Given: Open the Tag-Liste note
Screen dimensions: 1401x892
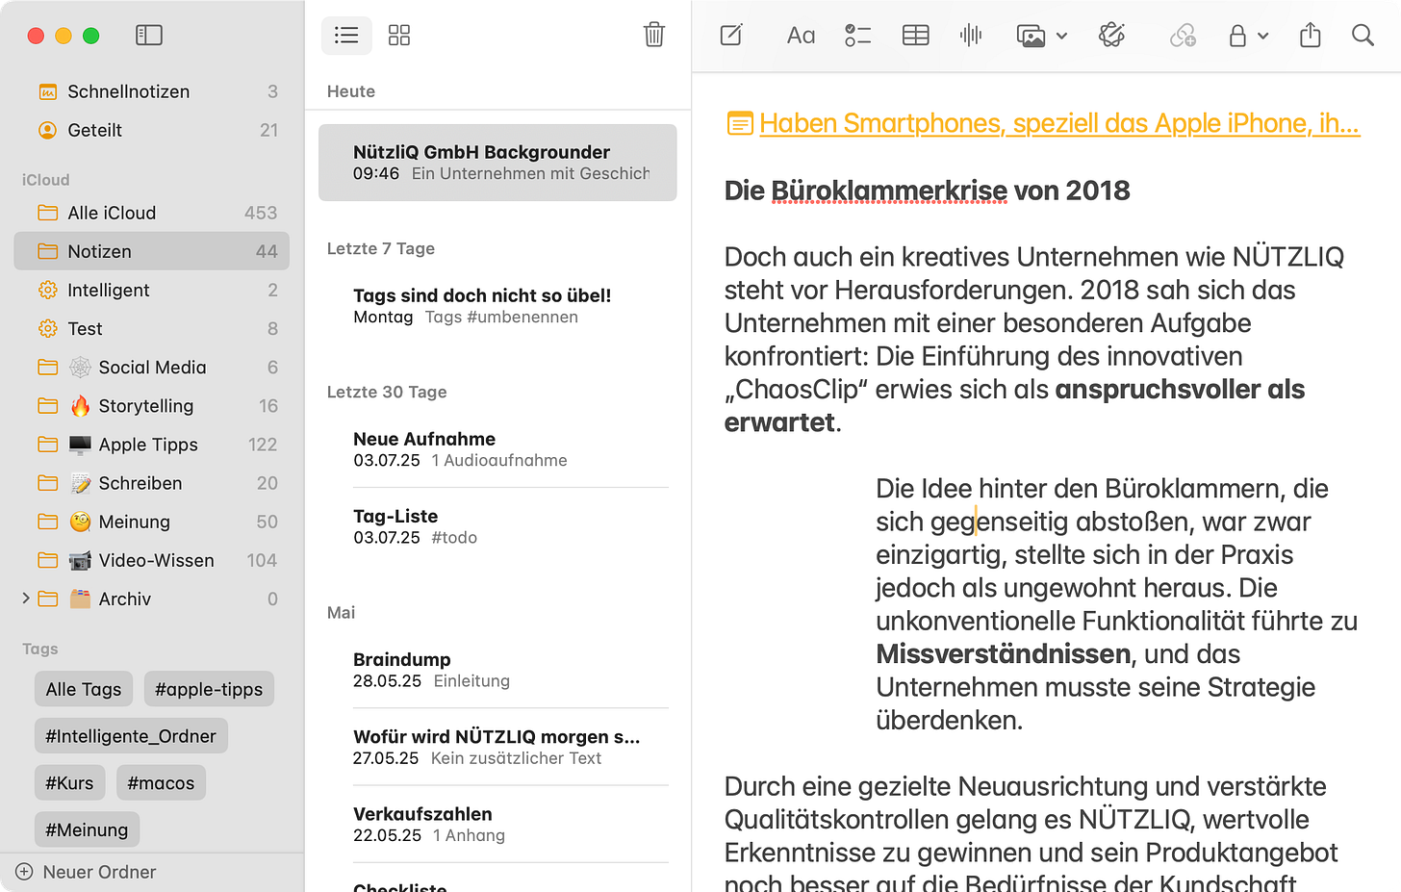Looking at the screenshot, I should tap(497, 526).
